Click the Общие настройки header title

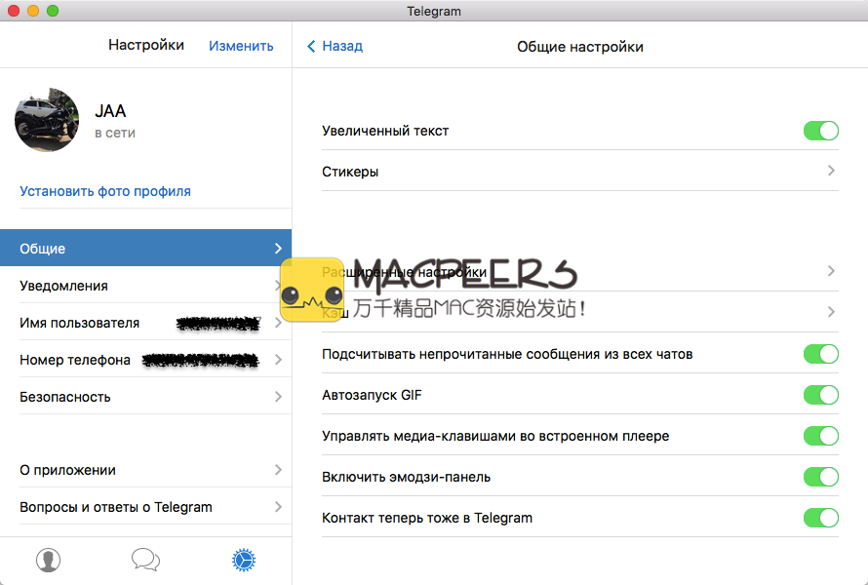pos(580,47)
